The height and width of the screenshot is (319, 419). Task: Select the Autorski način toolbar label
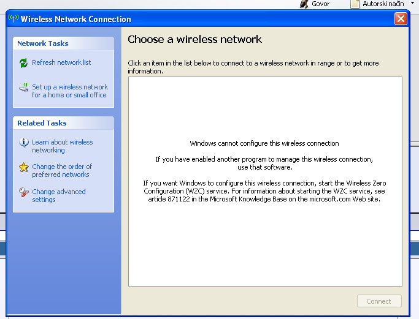click(383, 4)
